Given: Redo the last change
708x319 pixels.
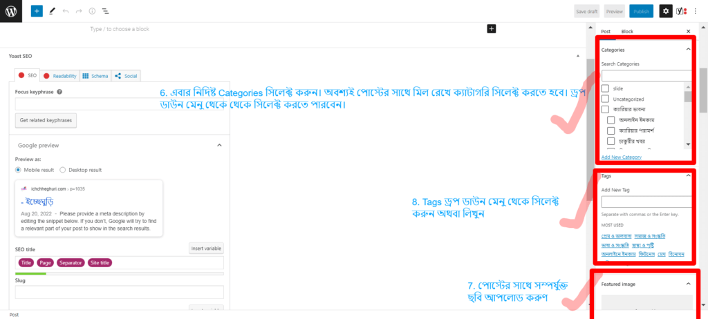Looking at the screenshot, I should tap(79, 11).
